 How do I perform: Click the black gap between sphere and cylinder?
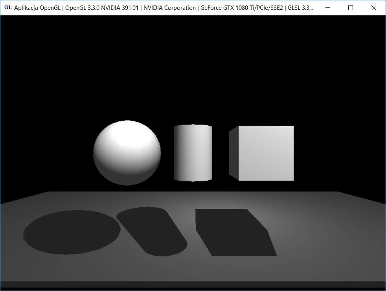point(167,153)
